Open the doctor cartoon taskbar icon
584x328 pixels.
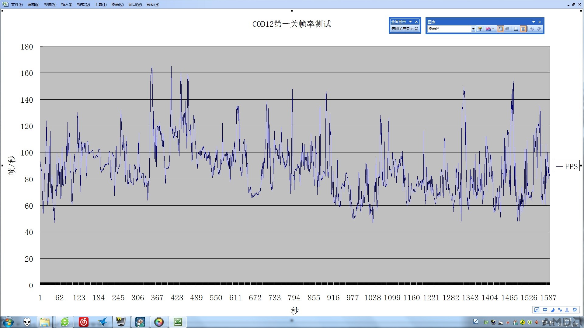[140, 322]
